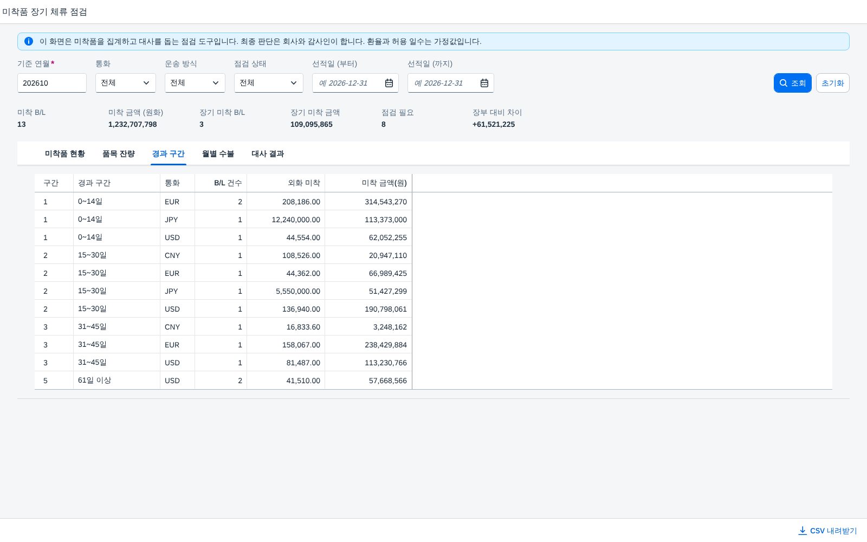The width and height of the screenshot is (867, 542).
Task: Open calendar picker for 선적일 (부터)
Action: pyautogui.click(x=389, y=83)
